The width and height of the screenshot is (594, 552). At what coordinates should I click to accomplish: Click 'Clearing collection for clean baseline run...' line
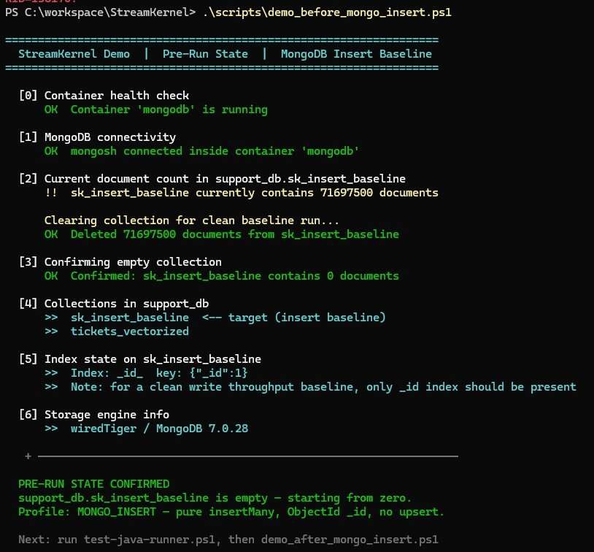click(x=192, y=221)
